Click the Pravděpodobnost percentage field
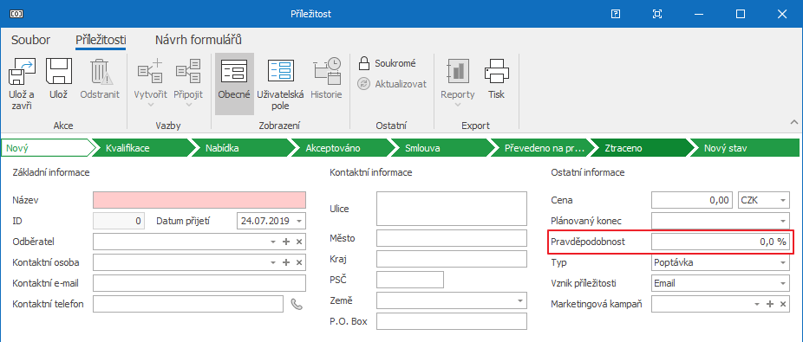This screenshot has width=803, height=342. click(720, 242)
